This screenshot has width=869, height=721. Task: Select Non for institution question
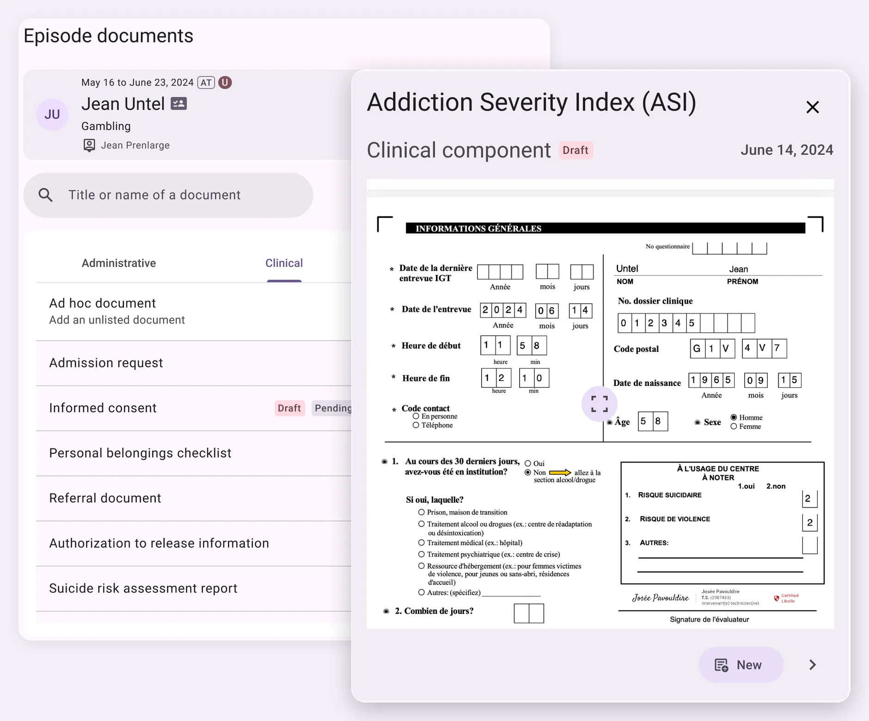528,472
